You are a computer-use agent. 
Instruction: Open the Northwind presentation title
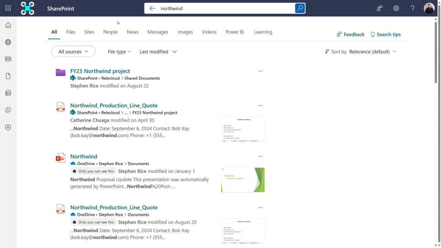click(x=84, y=156)
